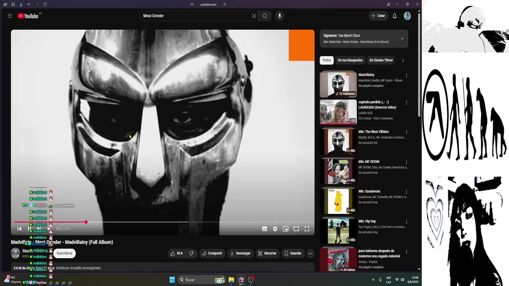Open capitulo perdido LAURASAD video

tap(338, 112)
